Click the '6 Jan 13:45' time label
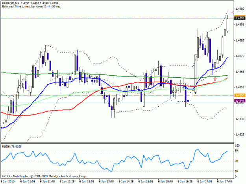Image resolution: width=246 pixels, height=184 pixels. point(106,182)
